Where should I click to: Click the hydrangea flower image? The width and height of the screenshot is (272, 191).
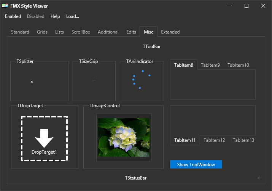pyautogui.click(x=124, y=138)
